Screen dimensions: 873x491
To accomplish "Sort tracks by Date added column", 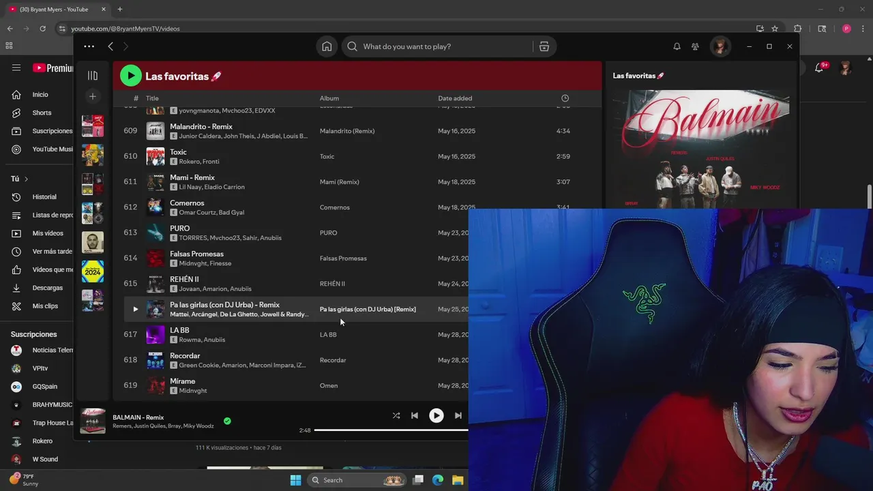I will click(x=455, y=98).
